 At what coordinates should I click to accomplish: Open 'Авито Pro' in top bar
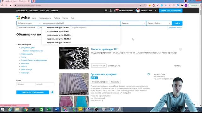(44, 10)
